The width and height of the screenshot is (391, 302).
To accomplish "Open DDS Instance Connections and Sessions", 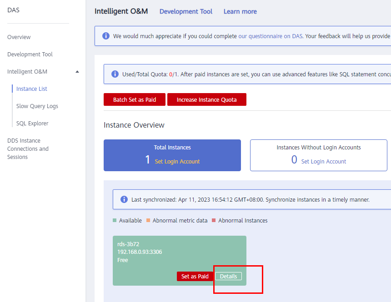I will (28, 149).
